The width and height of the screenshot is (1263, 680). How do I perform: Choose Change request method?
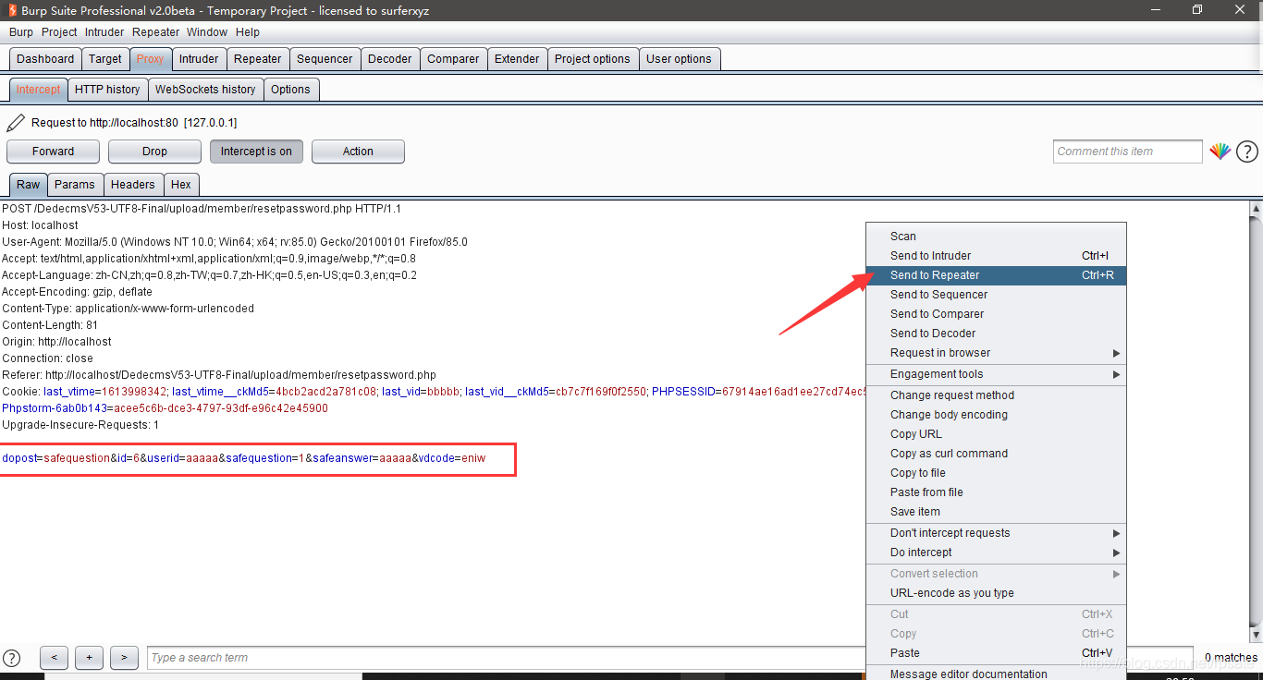(x=996, y=395)
